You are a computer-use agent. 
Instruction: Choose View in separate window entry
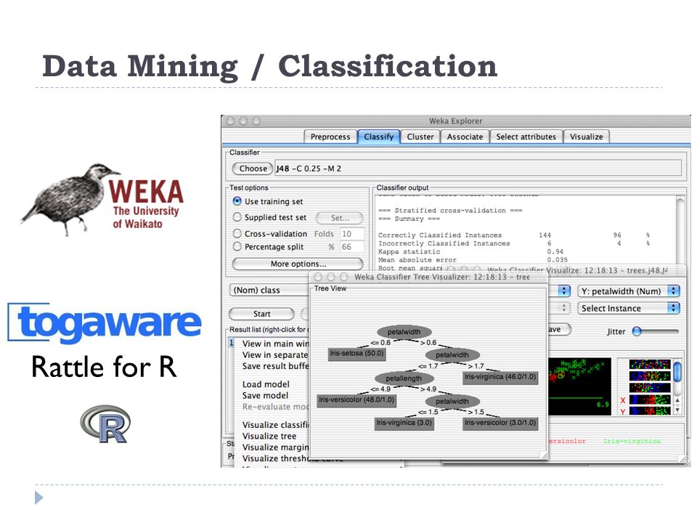275,355
